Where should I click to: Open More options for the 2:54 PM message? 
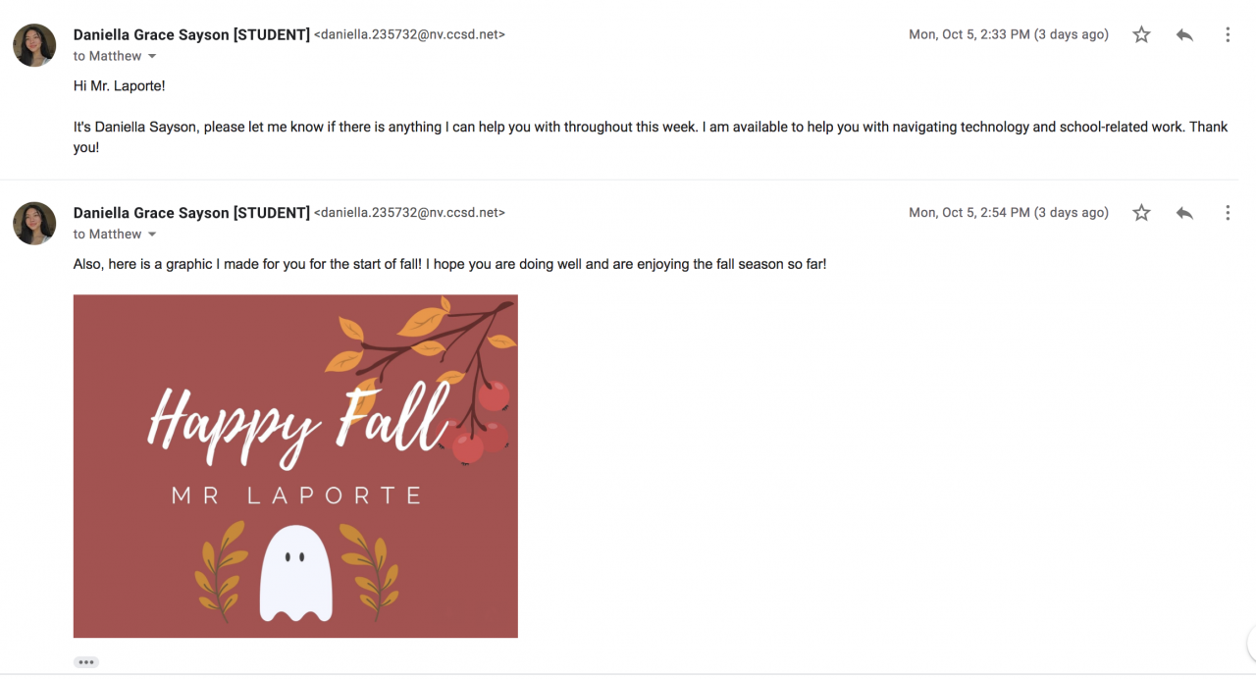point(1228,213)
